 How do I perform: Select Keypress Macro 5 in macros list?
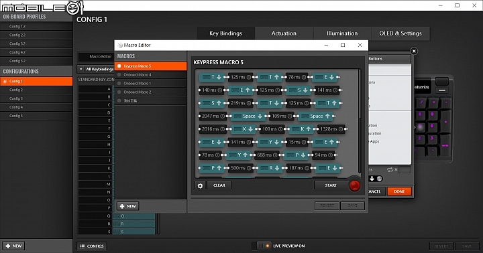(151, 66)
